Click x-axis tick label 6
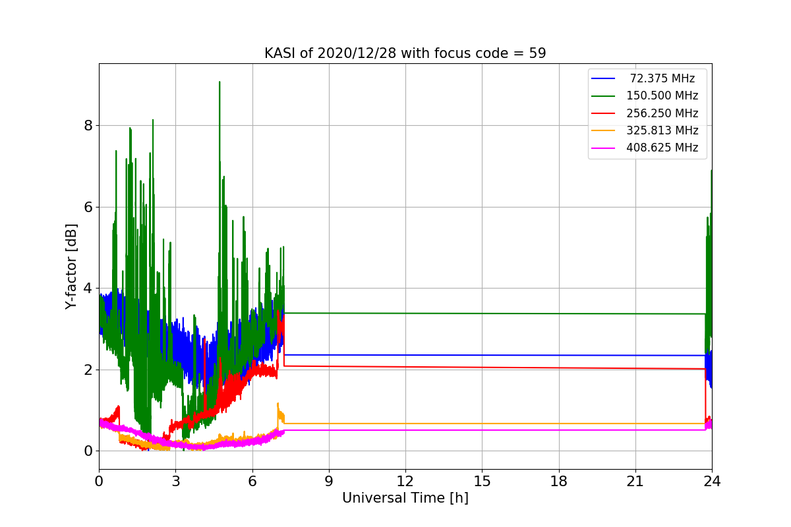 click(x=252, y=482)
